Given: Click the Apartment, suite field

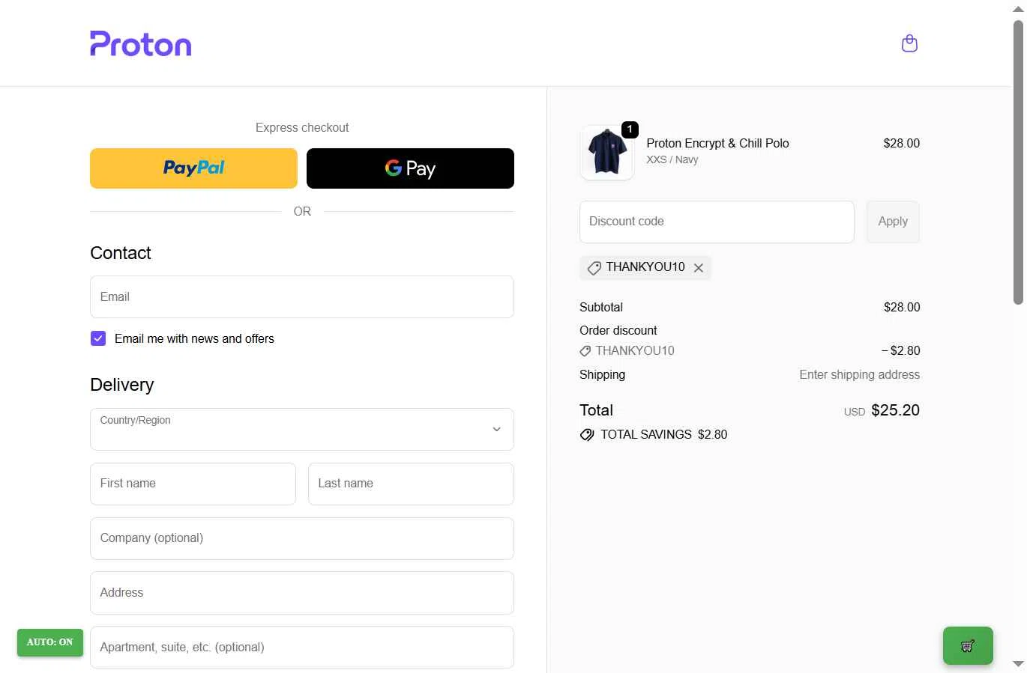Looking at the screenshot, I should click(302, 648).
